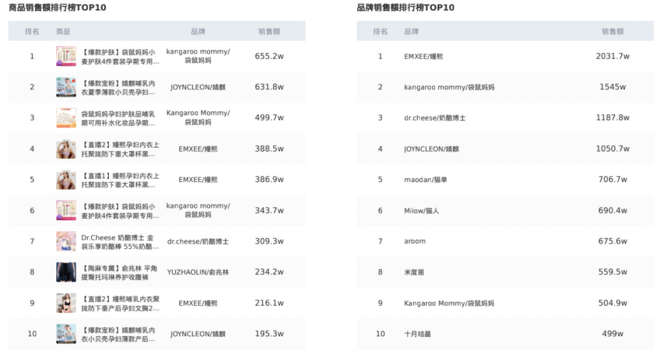The height and width of the screenshot is (354, 660).
Task: Click the 商品 column header
Action: [63, 32]
